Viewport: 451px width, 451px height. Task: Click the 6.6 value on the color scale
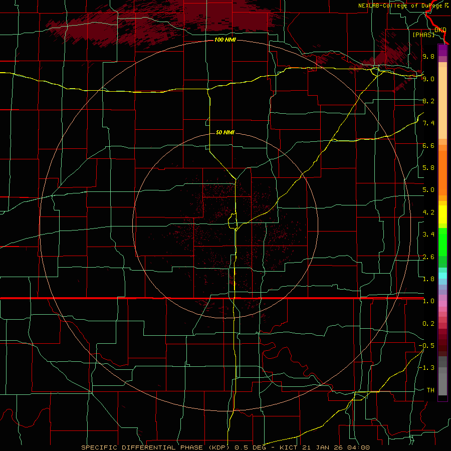(428, 145)
